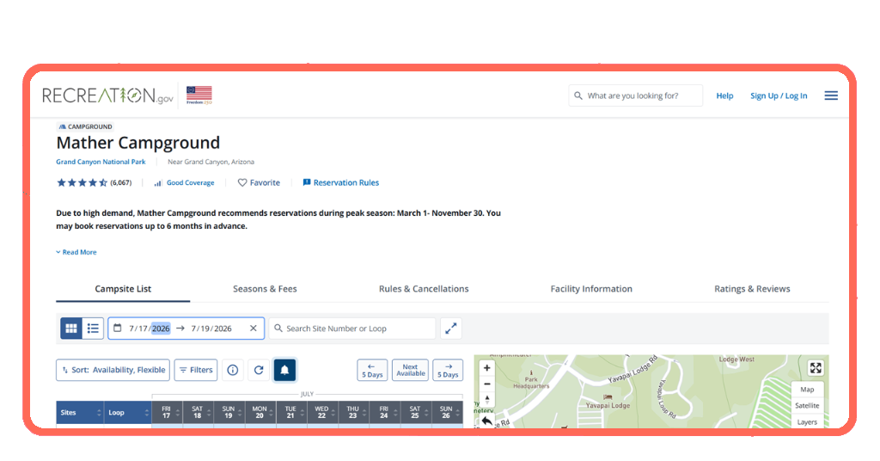Click the end date 7/19/2026 field
The width and height of the screenshot is (880, 461).
pos(211,329)
